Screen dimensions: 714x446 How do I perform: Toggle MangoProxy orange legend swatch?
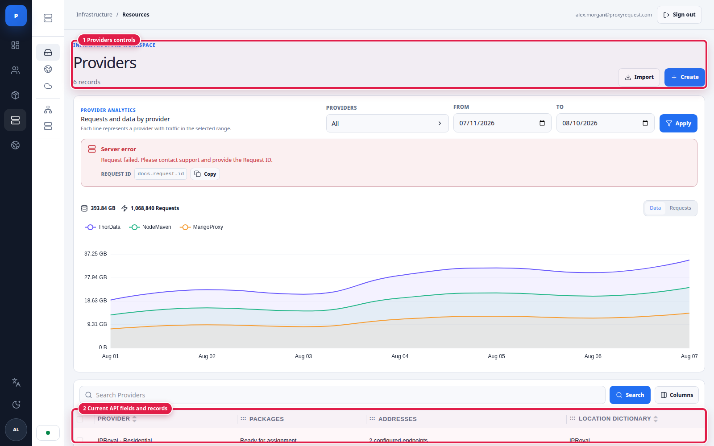(185, 227)
